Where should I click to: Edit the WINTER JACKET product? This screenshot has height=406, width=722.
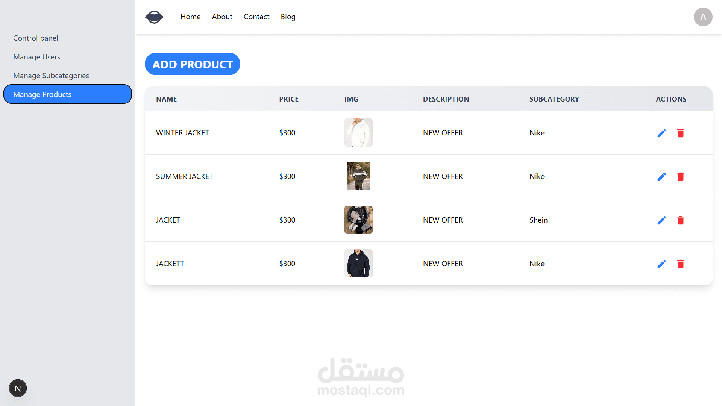point(661,133)
